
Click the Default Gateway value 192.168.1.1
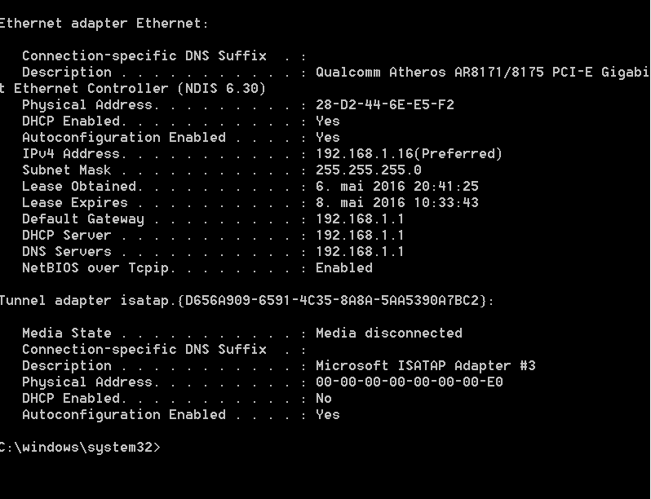(x=360, y=219)
